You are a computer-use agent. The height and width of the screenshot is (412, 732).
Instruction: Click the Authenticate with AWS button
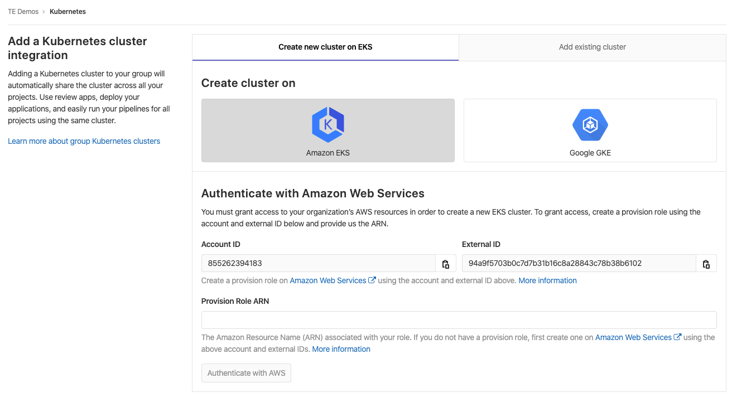[246, 372]
